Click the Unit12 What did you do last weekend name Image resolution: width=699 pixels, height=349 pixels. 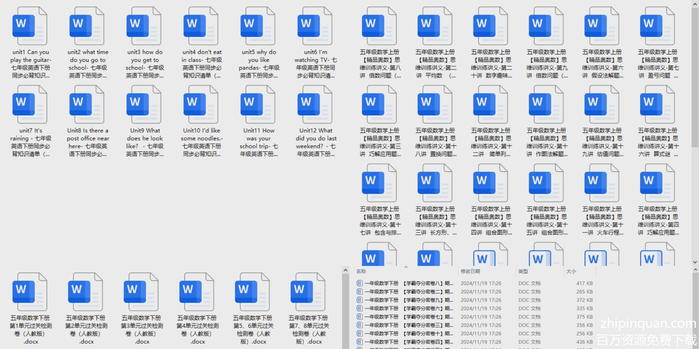point(316,142)
